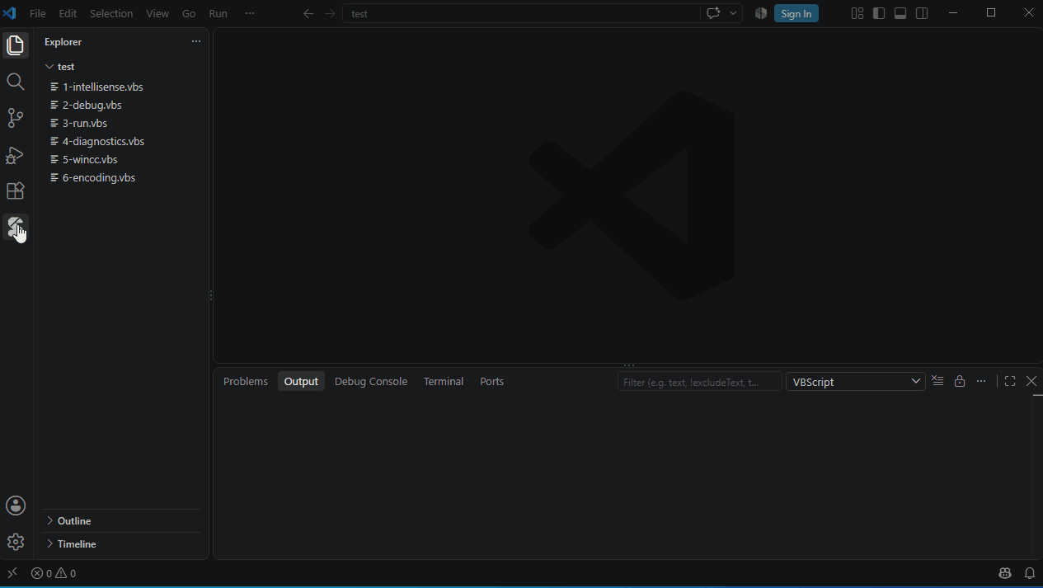Expand the Outline section

[x=121, y=521]
